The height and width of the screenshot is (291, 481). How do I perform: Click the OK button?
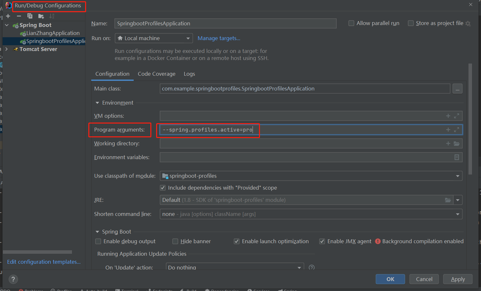point(390,279)
